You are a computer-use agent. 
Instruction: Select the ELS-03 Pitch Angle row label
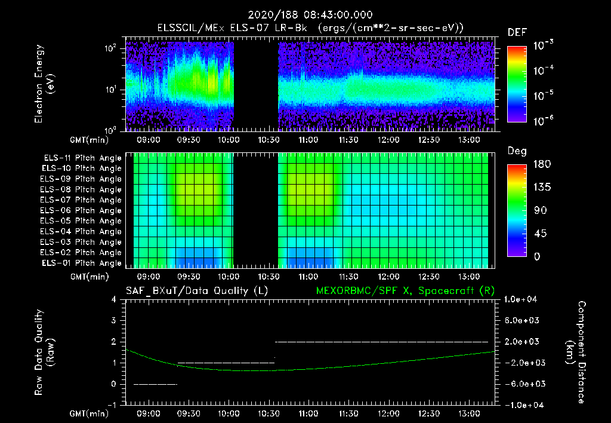point(81,243)
